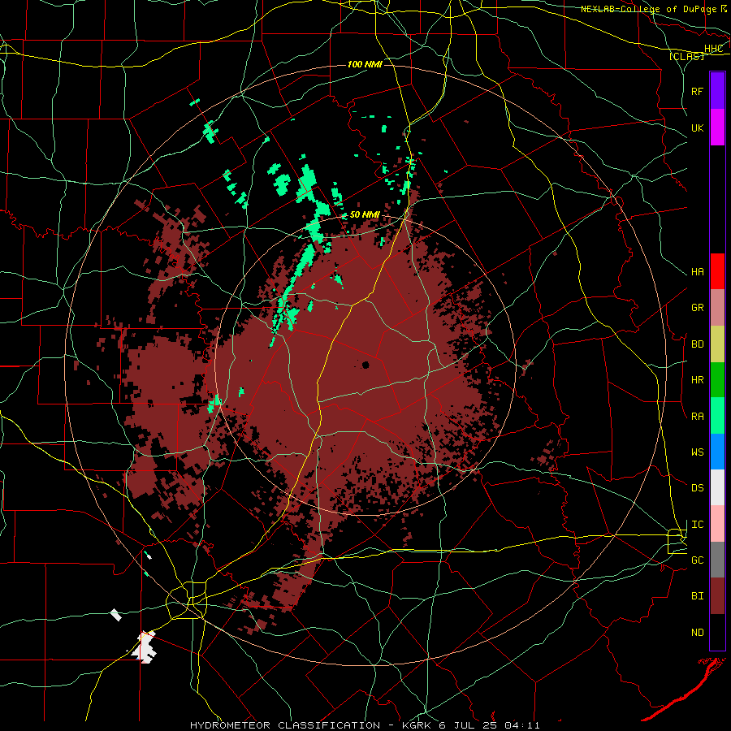731x731 pixels.
Task: Click the white dry snow echo at bottom left
Action: click(144, 647)
